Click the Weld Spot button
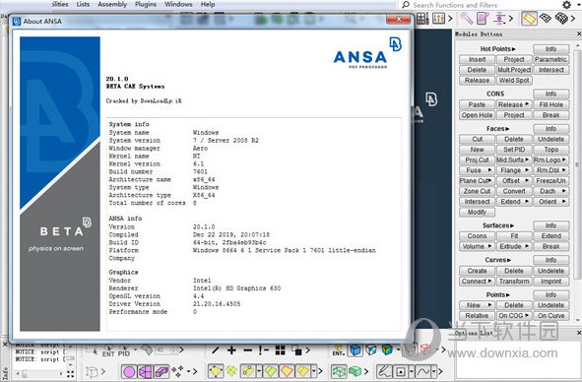 click(x=514, y=80)
